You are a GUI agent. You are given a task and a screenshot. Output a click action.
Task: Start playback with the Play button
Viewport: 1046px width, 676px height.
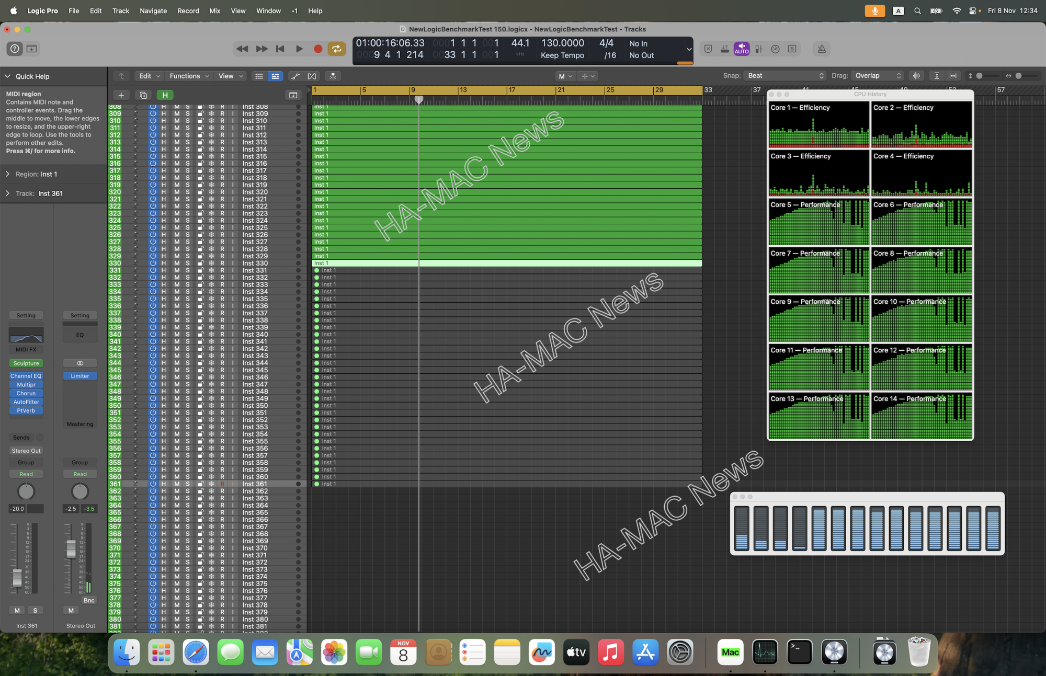click(299, 49)
